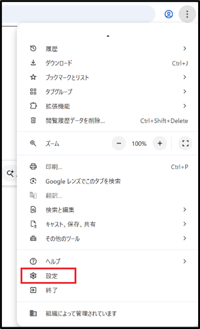This screenshot has width=200, height=329.
Task: Expand the 検索と編集 submenu arrow
Action: click(x=185, y=209)
